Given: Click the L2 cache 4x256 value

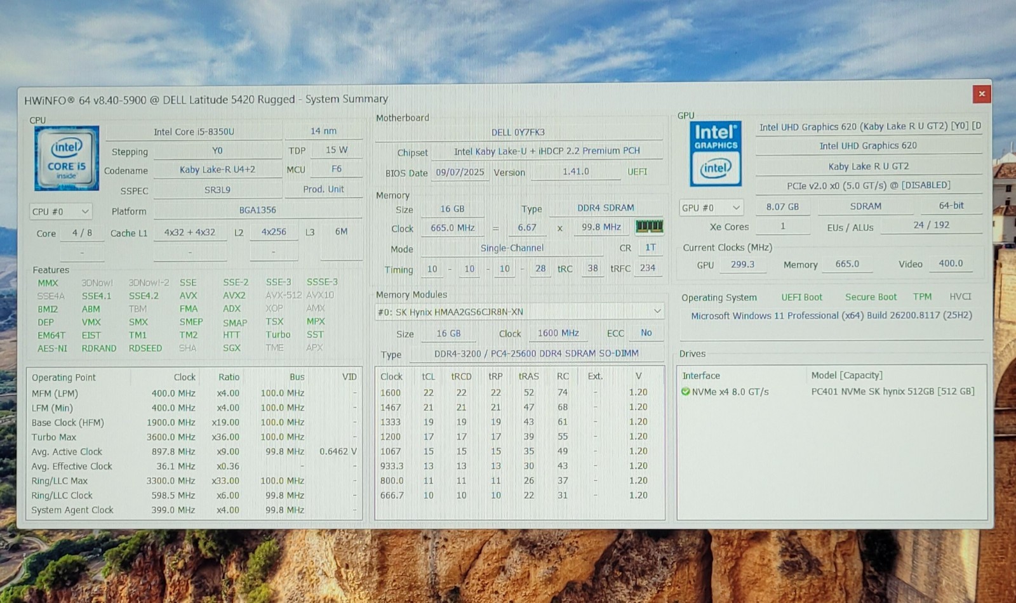Looking at the screenshot, I should tap(274, 232).
